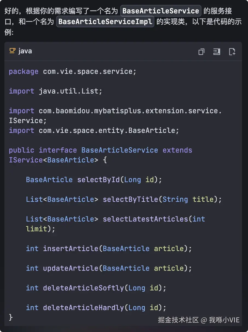Viewport: 248px width, 332px height.
Task: Place cursor on the package keyword
Action: pos(24,71)
